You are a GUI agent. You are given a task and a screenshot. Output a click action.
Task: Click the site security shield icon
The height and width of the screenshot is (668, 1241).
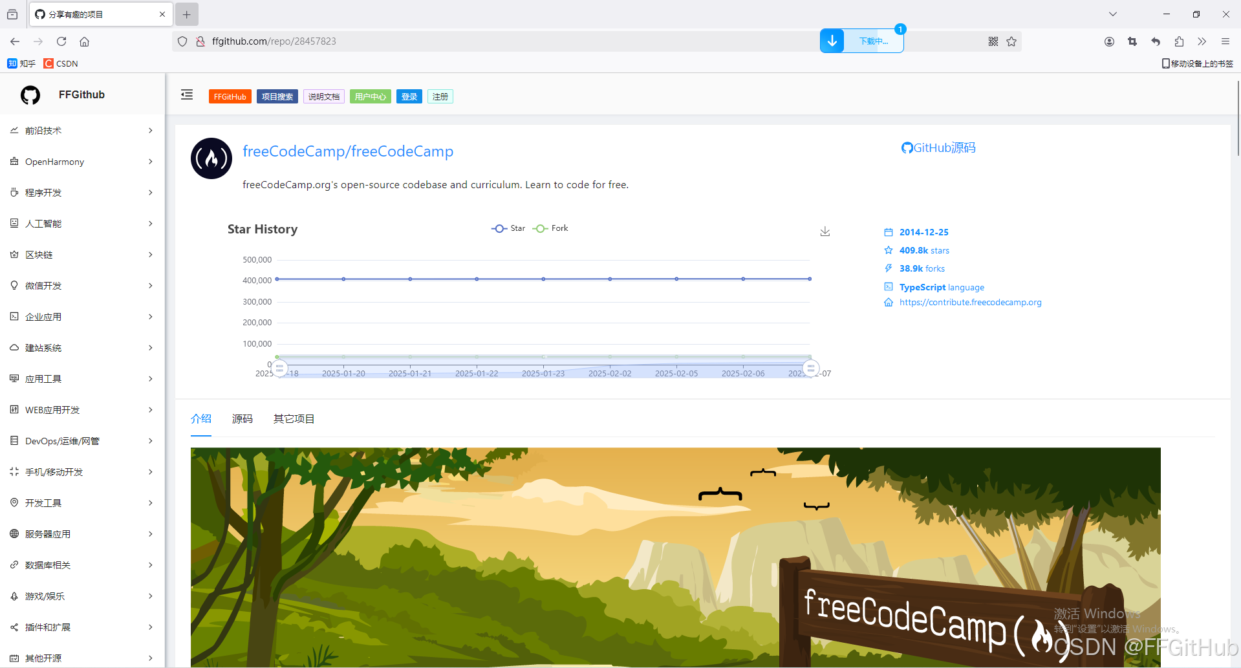pos(182,41)
